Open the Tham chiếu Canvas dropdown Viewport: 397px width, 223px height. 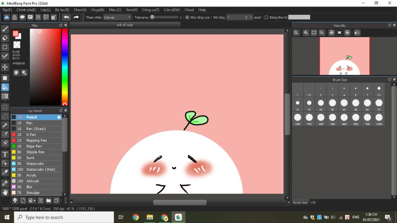pos(117,17)
